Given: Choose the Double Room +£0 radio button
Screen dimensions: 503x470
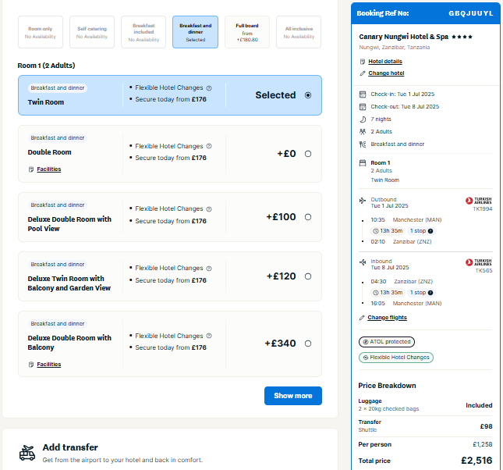Looking at the screenshot, I should [x=308, y=154].
